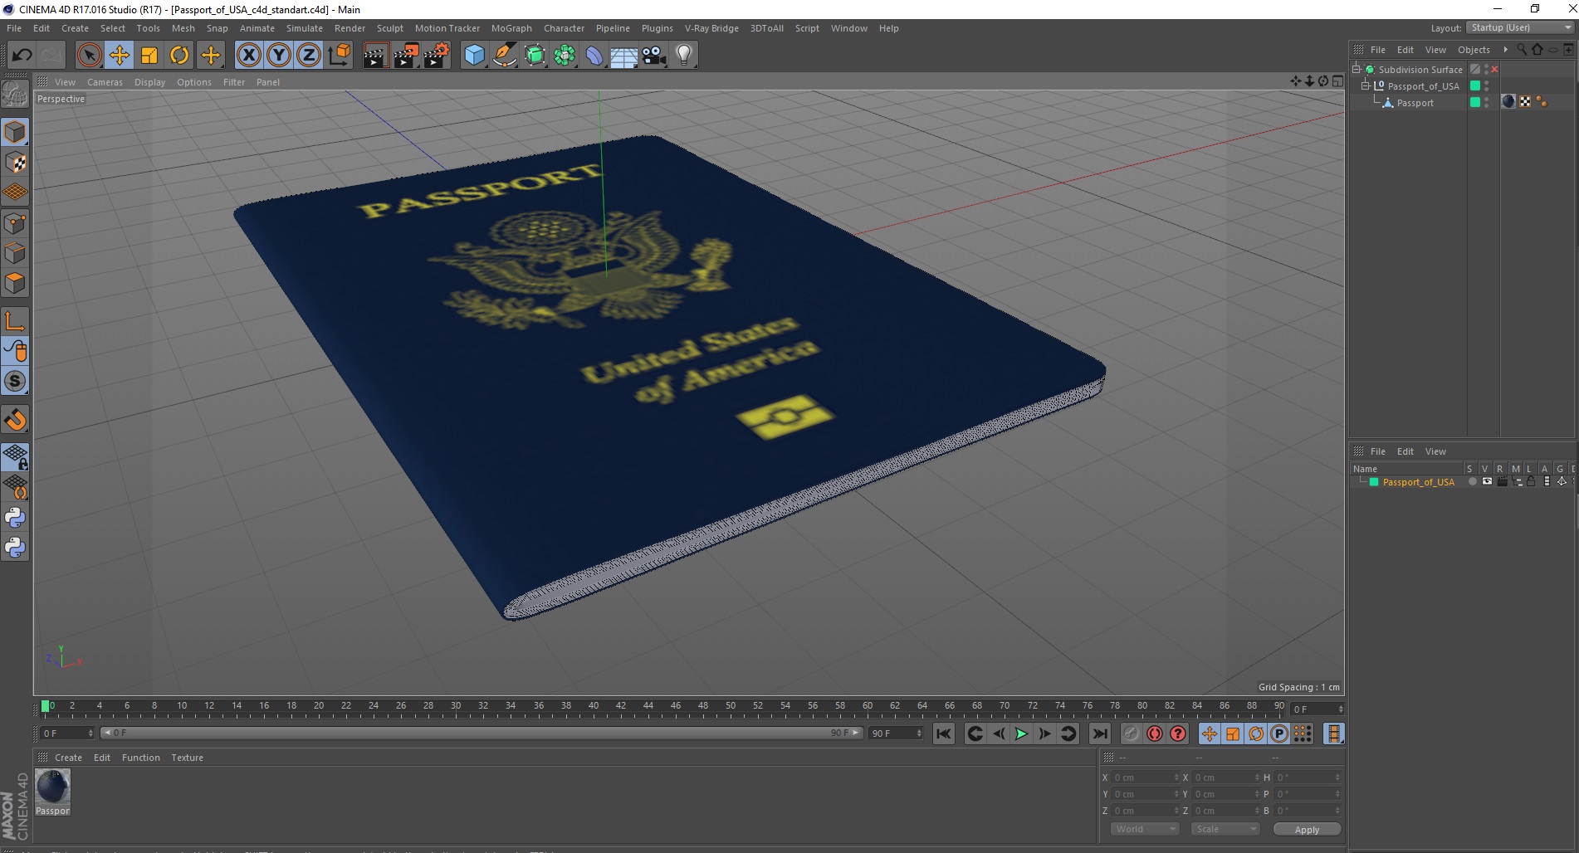Open the end frame 90 F stepper

pos(919,734)
